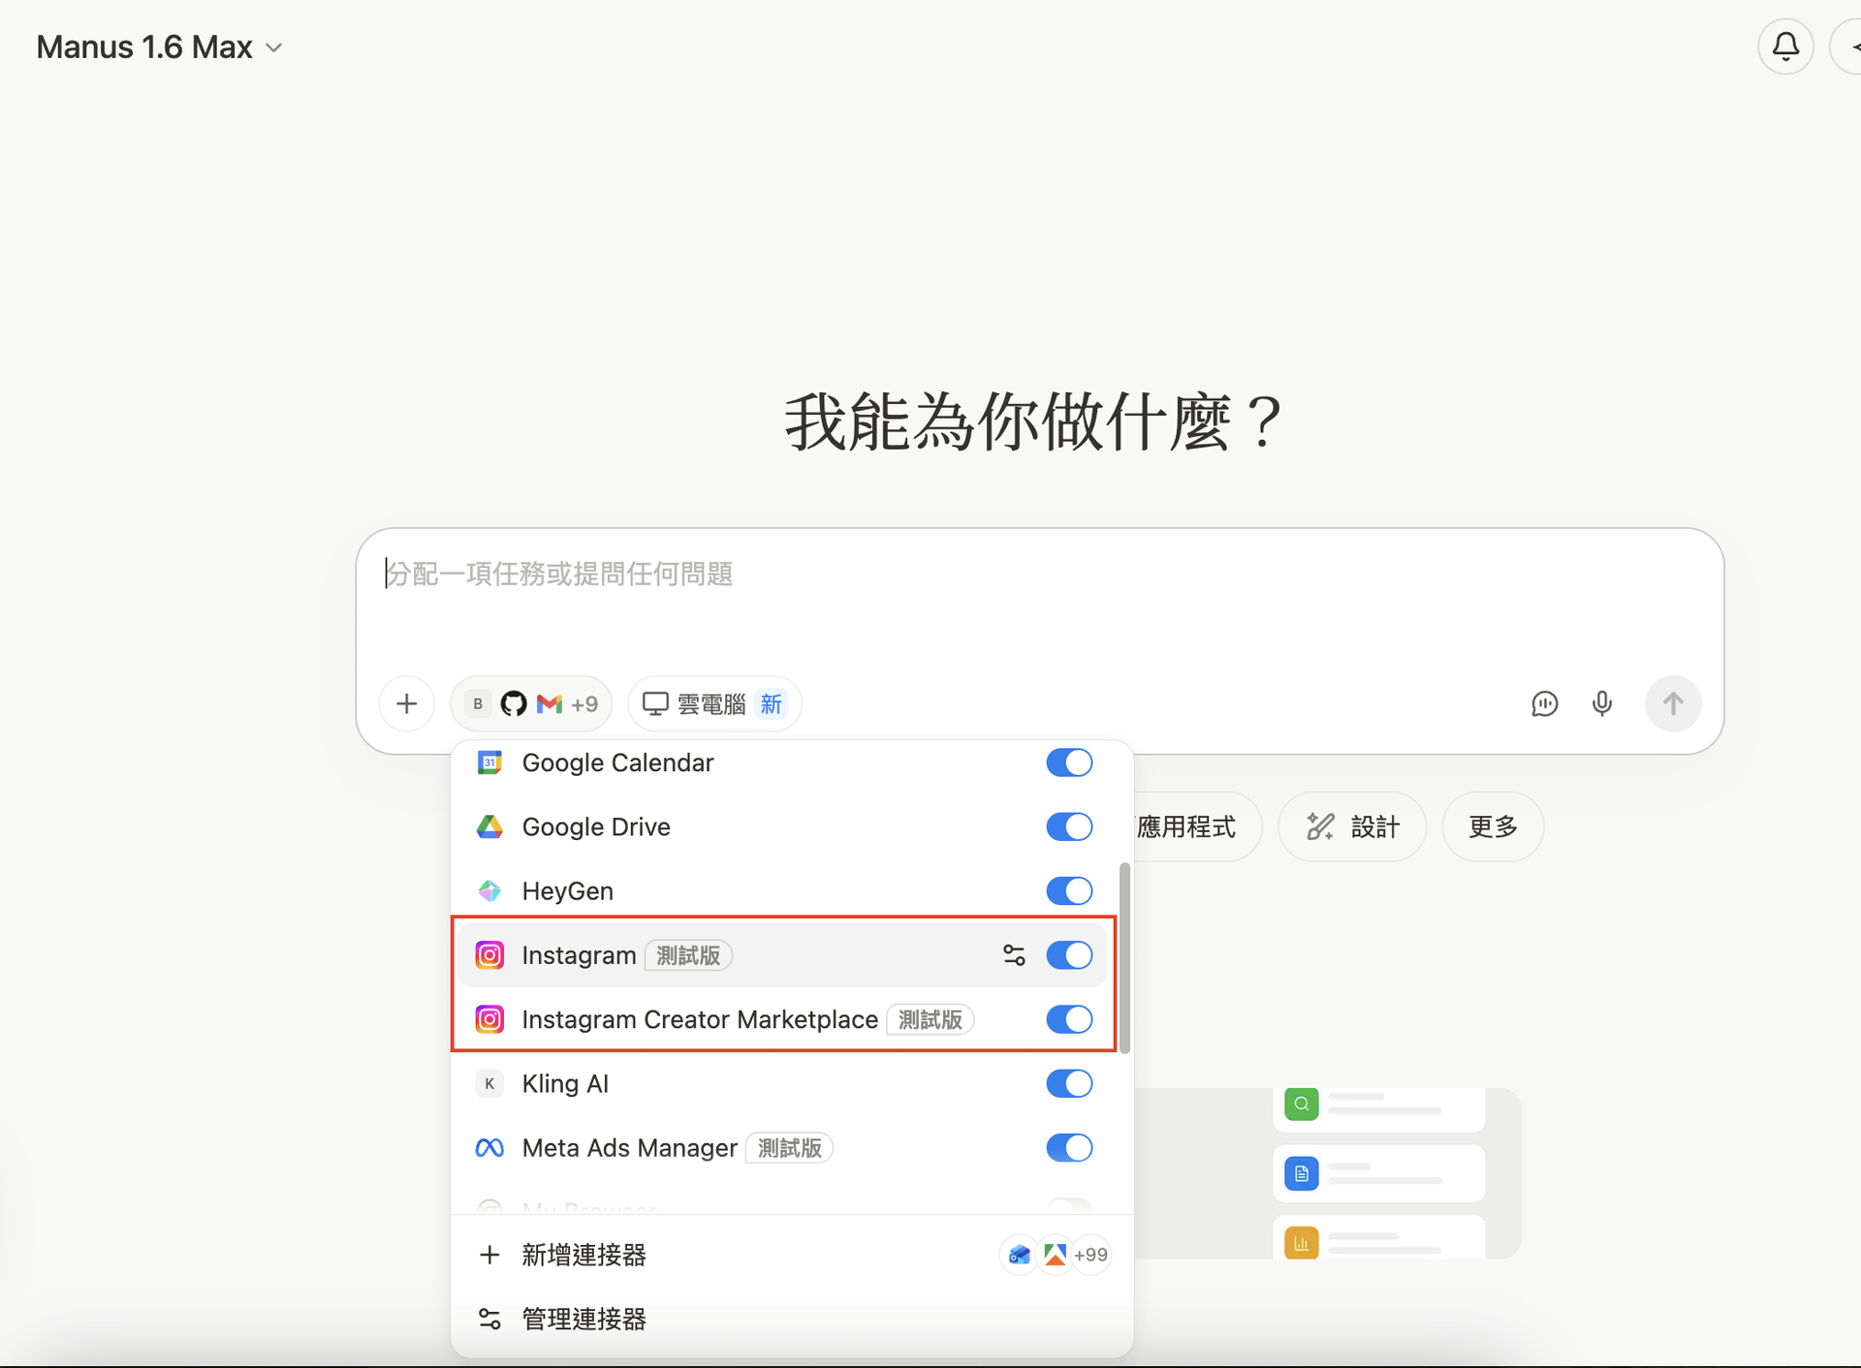Click the 設計 design button
This screenshot has height=1368, width=1861.
(x=1352, y=826)
